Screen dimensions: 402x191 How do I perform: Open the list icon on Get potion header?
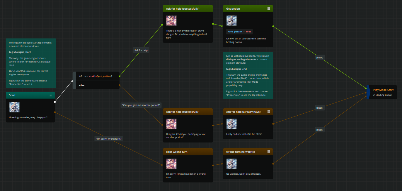tap(268, 9)
